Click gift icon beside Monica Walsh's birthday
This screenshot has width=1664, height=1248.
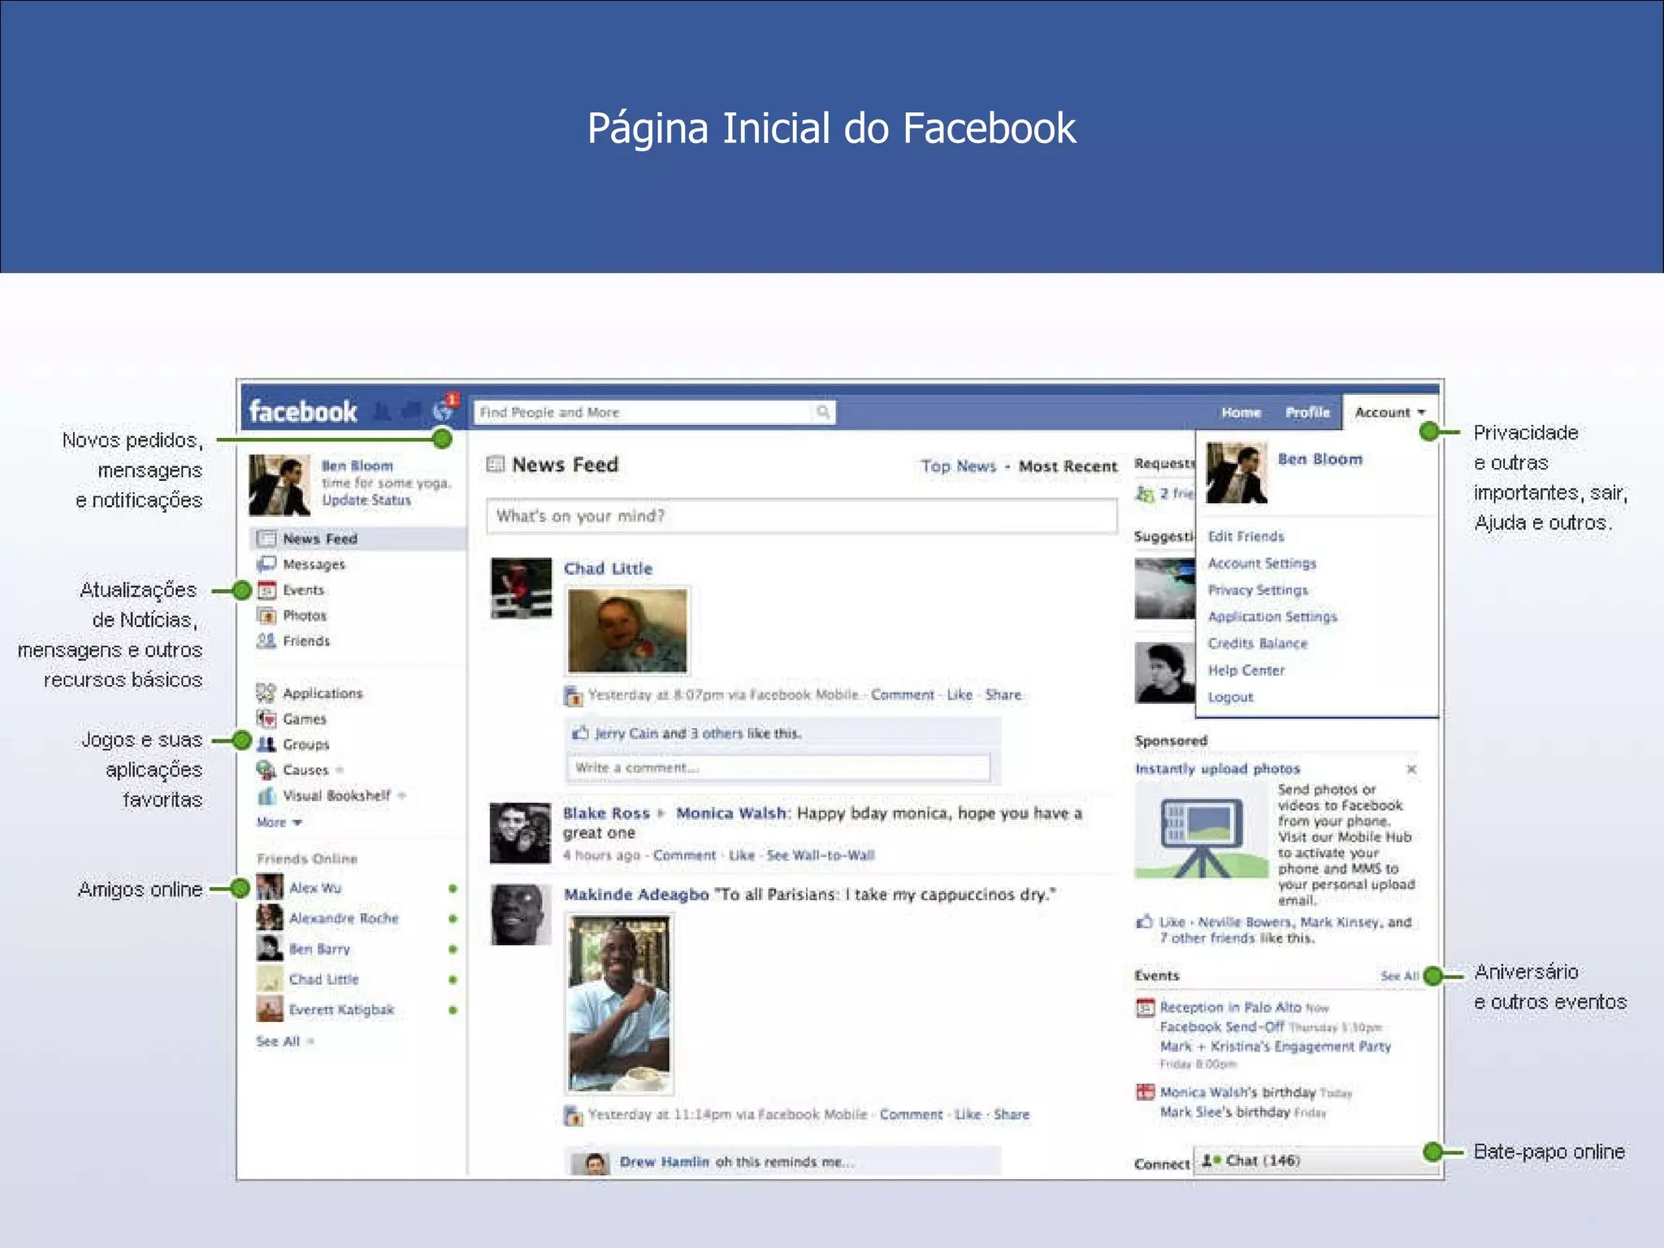(x=1145, y=1092)
